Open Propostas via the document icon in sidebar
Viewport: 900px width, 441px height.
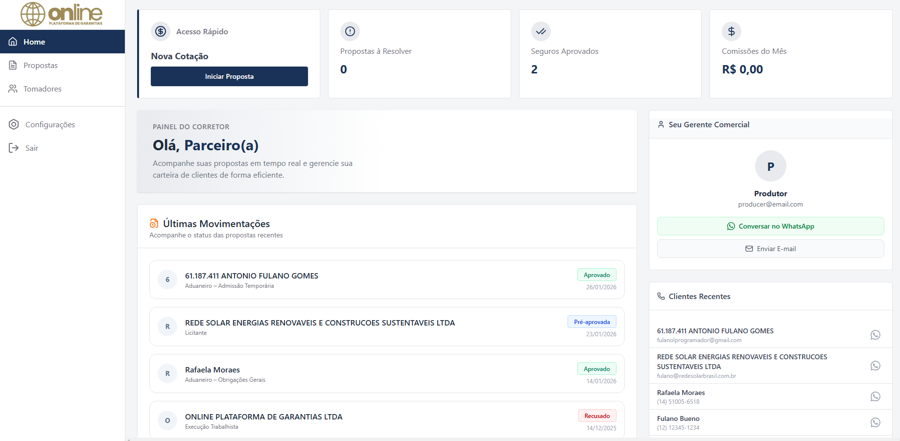(x=13, y=65)
